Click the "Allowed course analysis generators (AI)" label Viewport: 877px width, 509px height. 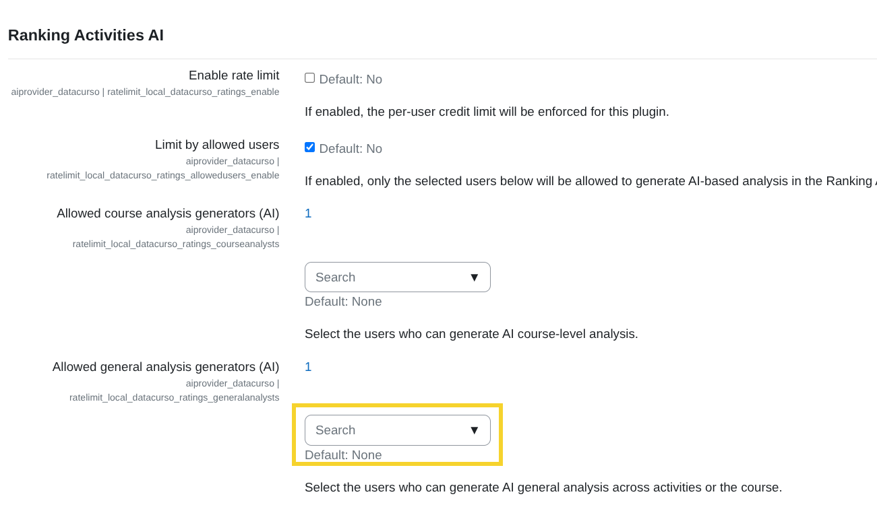click(167, 213)
